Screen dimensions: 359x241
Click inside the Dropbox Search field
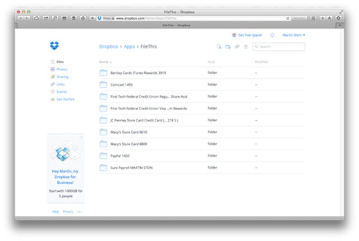279,46
